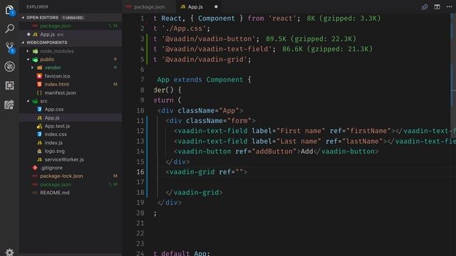This screenshot has height=256, width=456.
Task: Click 'default App' on line 24
Action: 184,253
